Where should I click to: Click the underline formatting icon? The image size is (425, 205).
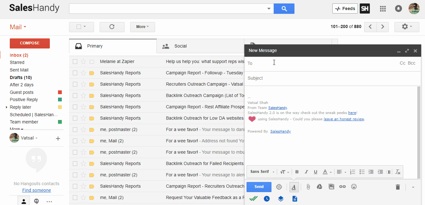point(316,172)
